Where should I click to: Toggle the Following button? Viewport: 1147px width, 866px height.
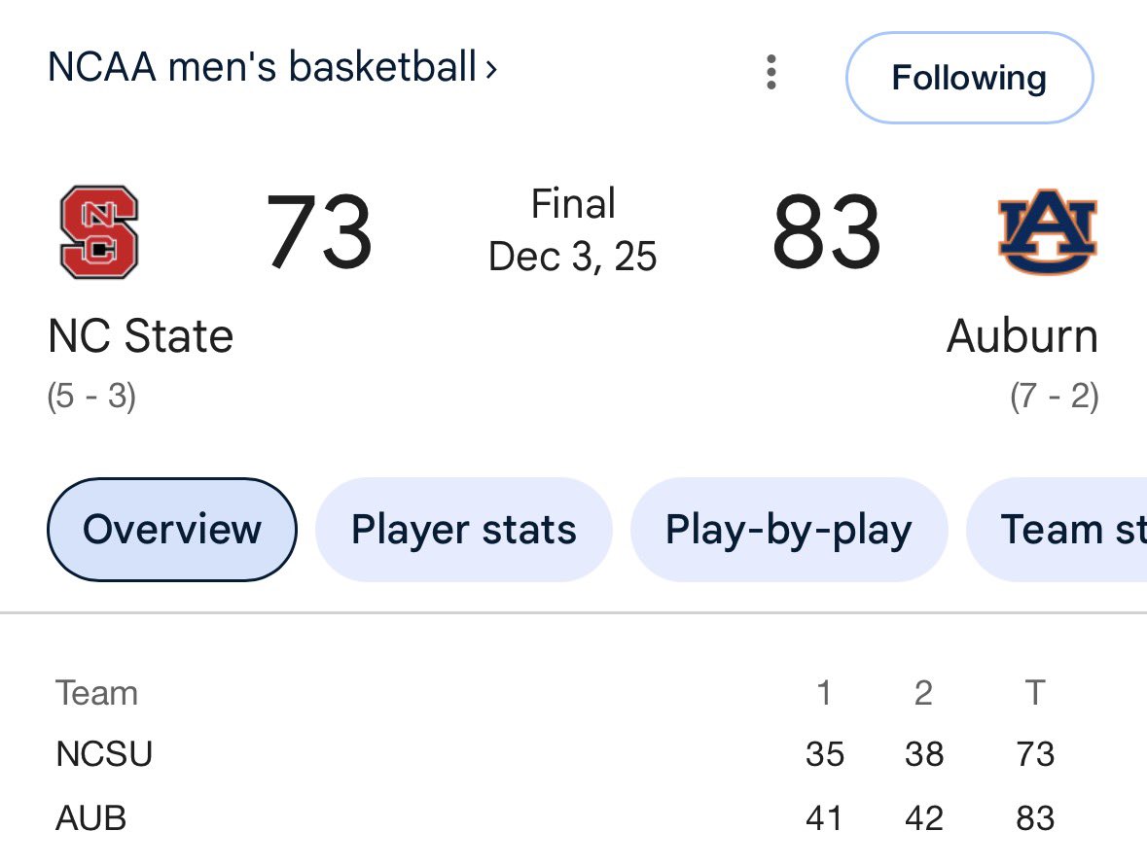[x=969, y=78]
